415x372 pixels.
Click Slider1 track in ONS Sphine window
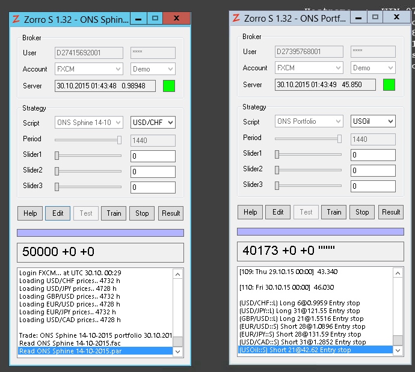click(x=88, y=156)
